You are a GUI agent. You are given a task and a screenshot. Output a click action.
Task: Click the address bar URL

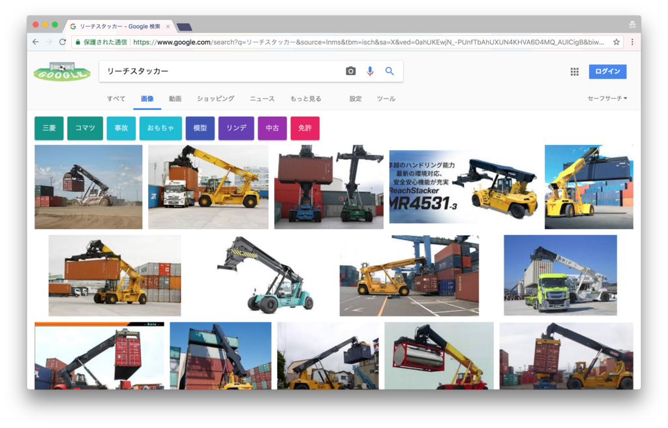(x=368, y=42)
